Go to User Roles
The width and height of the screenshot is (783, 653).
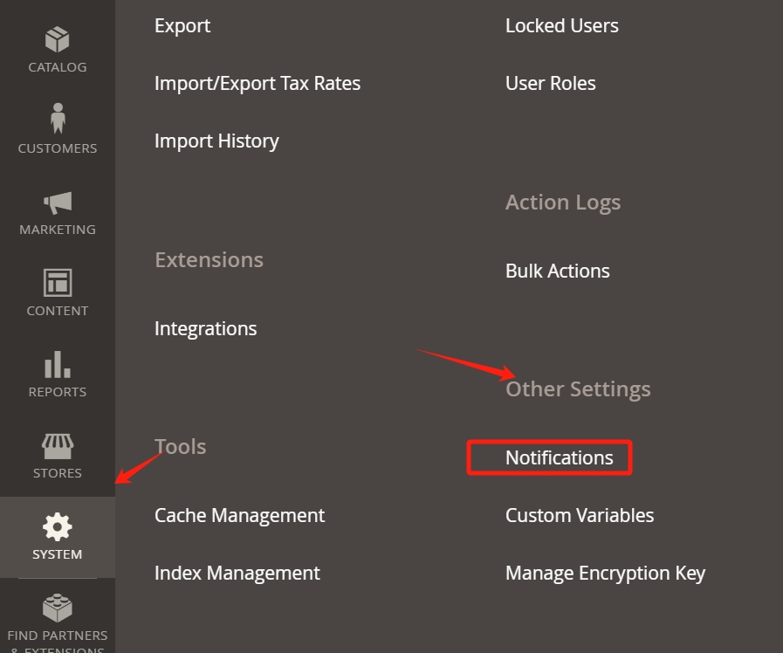click(550, 84)
